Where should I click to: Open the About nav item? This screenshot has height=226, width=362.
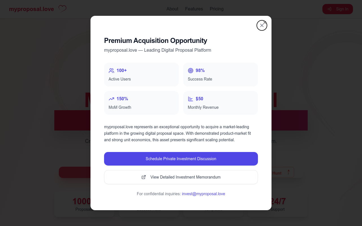(172, 9)
